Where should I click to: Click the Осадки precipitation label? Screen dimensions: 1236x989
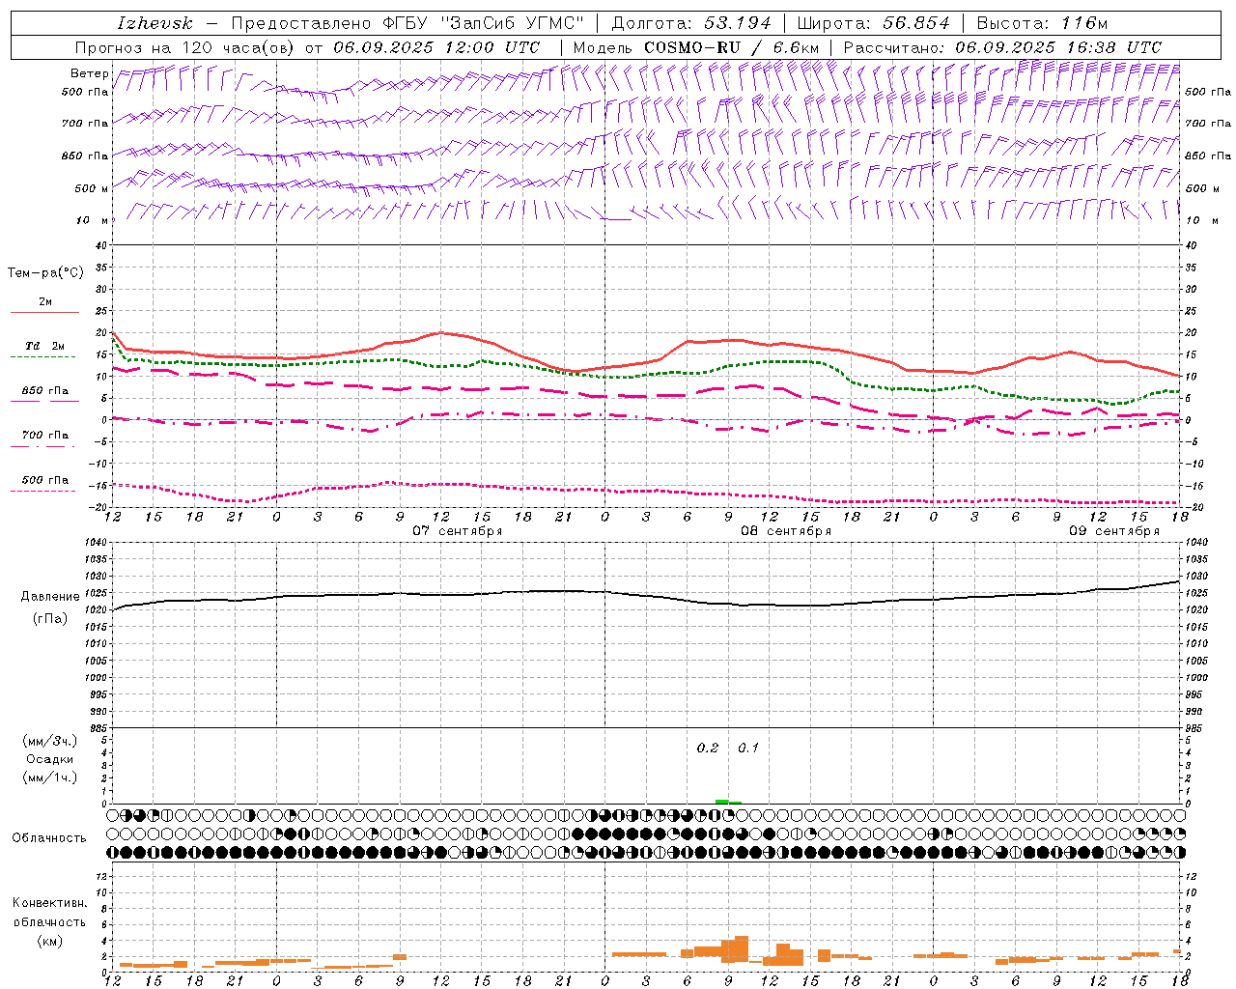point(50,759)
